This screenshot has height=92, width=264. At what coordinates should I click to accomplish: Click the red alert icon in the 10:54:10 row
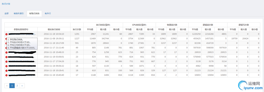click(7, 34)
